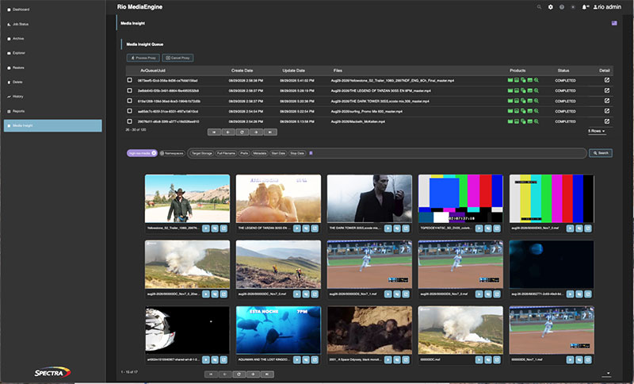Check the Yellowstone_S2_Trailer queue row checkbox
Viewport: 634px width, 384px height.
point(129,80)
